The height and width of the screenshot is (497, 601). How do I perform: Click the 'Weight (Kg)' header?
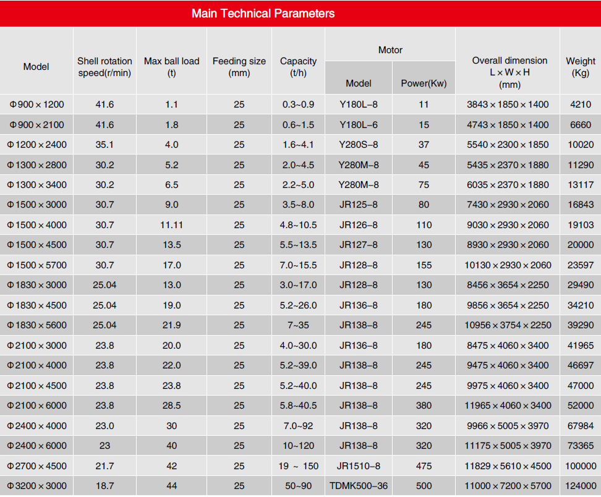click(581, 67)
